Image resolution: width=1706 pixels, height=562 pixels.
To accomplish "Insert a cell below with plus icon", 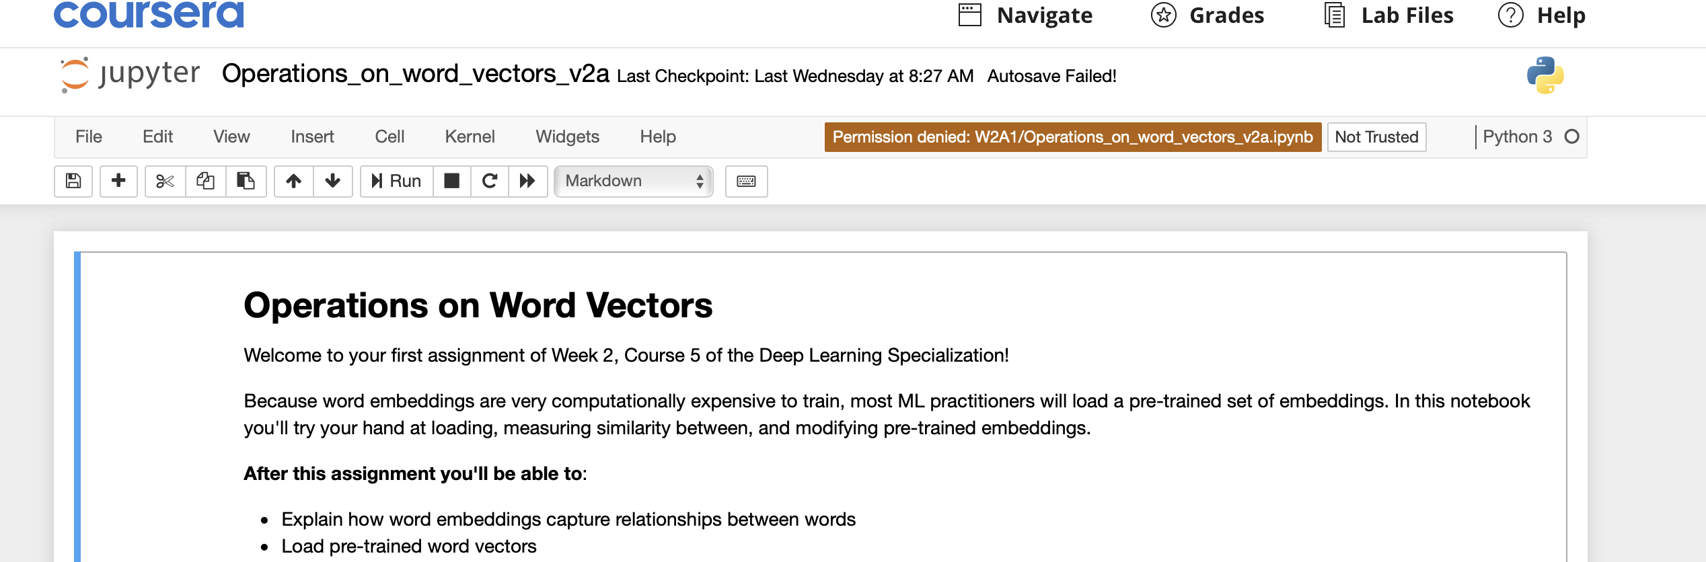I will 118,181.
